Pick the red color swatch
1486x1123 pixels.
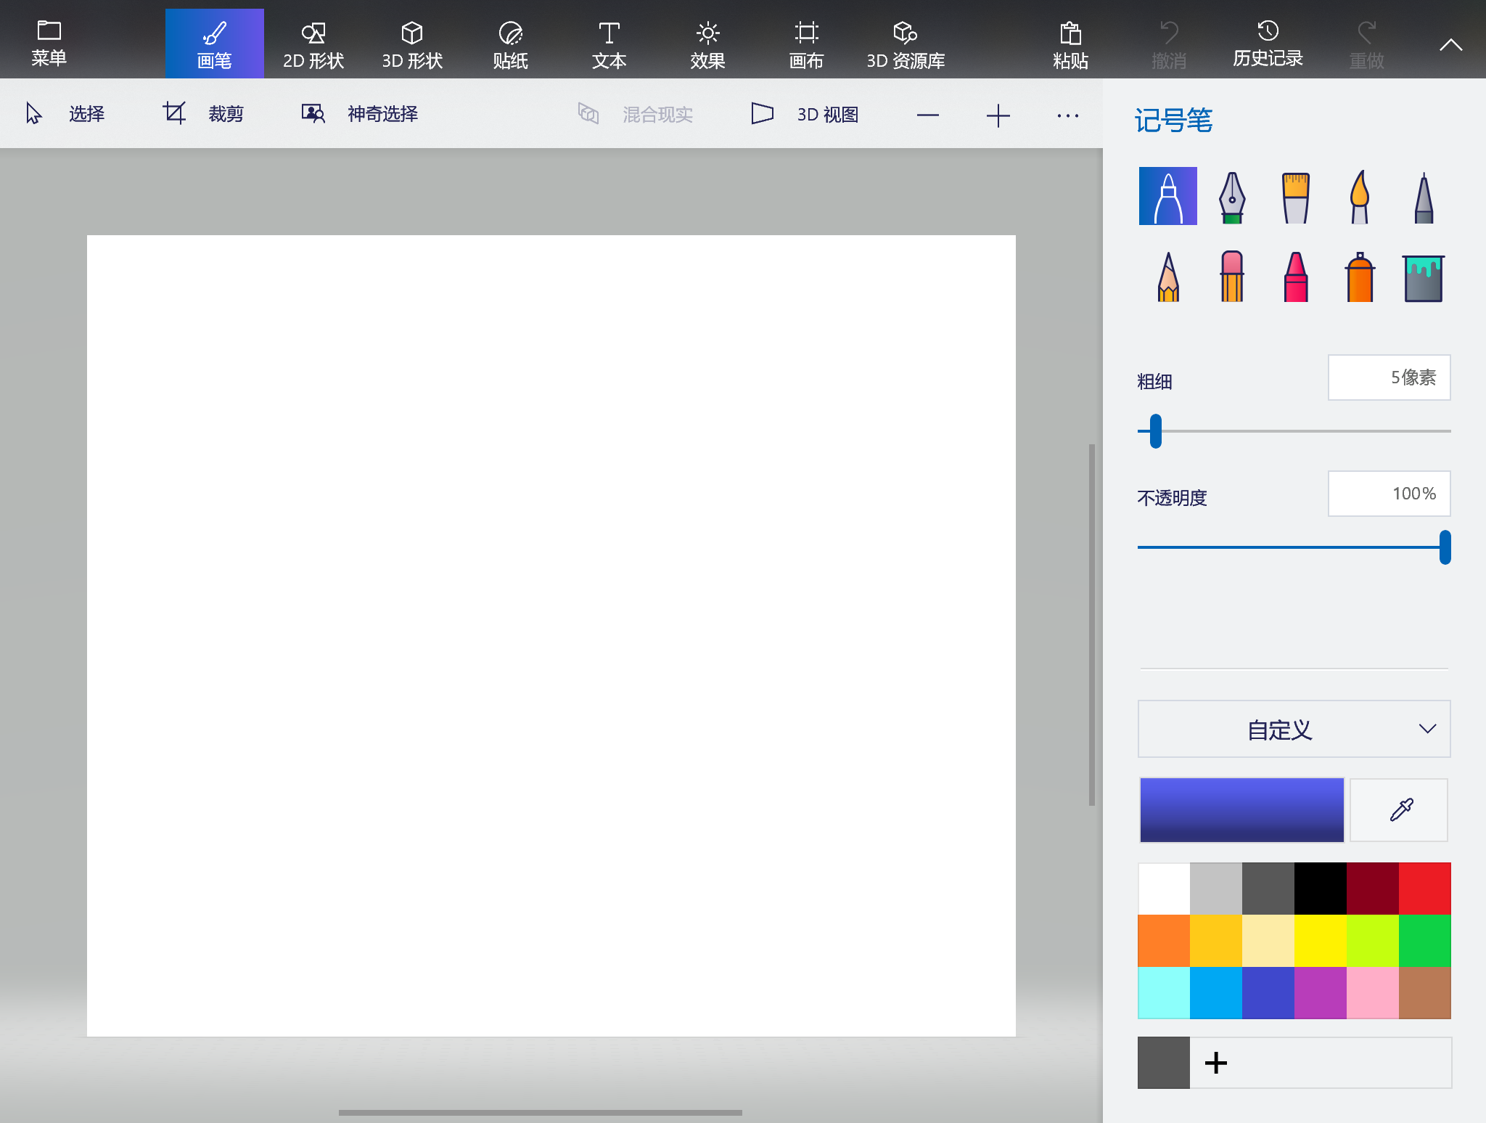pos(1424,888)
